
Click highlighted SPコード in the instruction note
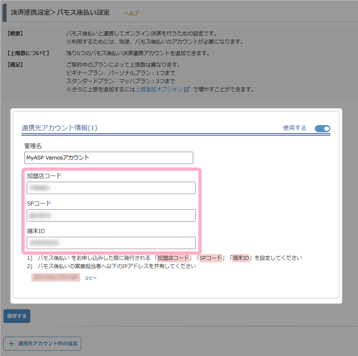pos(211,258)
